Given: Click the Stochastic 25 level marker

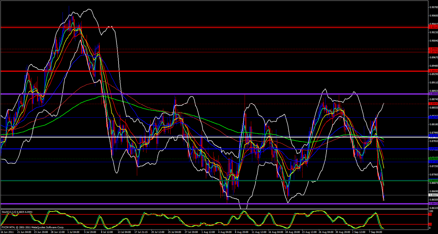Looking at the screenshot, I should click(430, 224).
